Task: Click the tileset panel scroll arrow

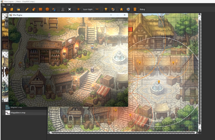Action: 3,101
